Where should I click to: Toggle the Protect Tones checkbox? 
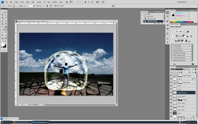[55, 6]
